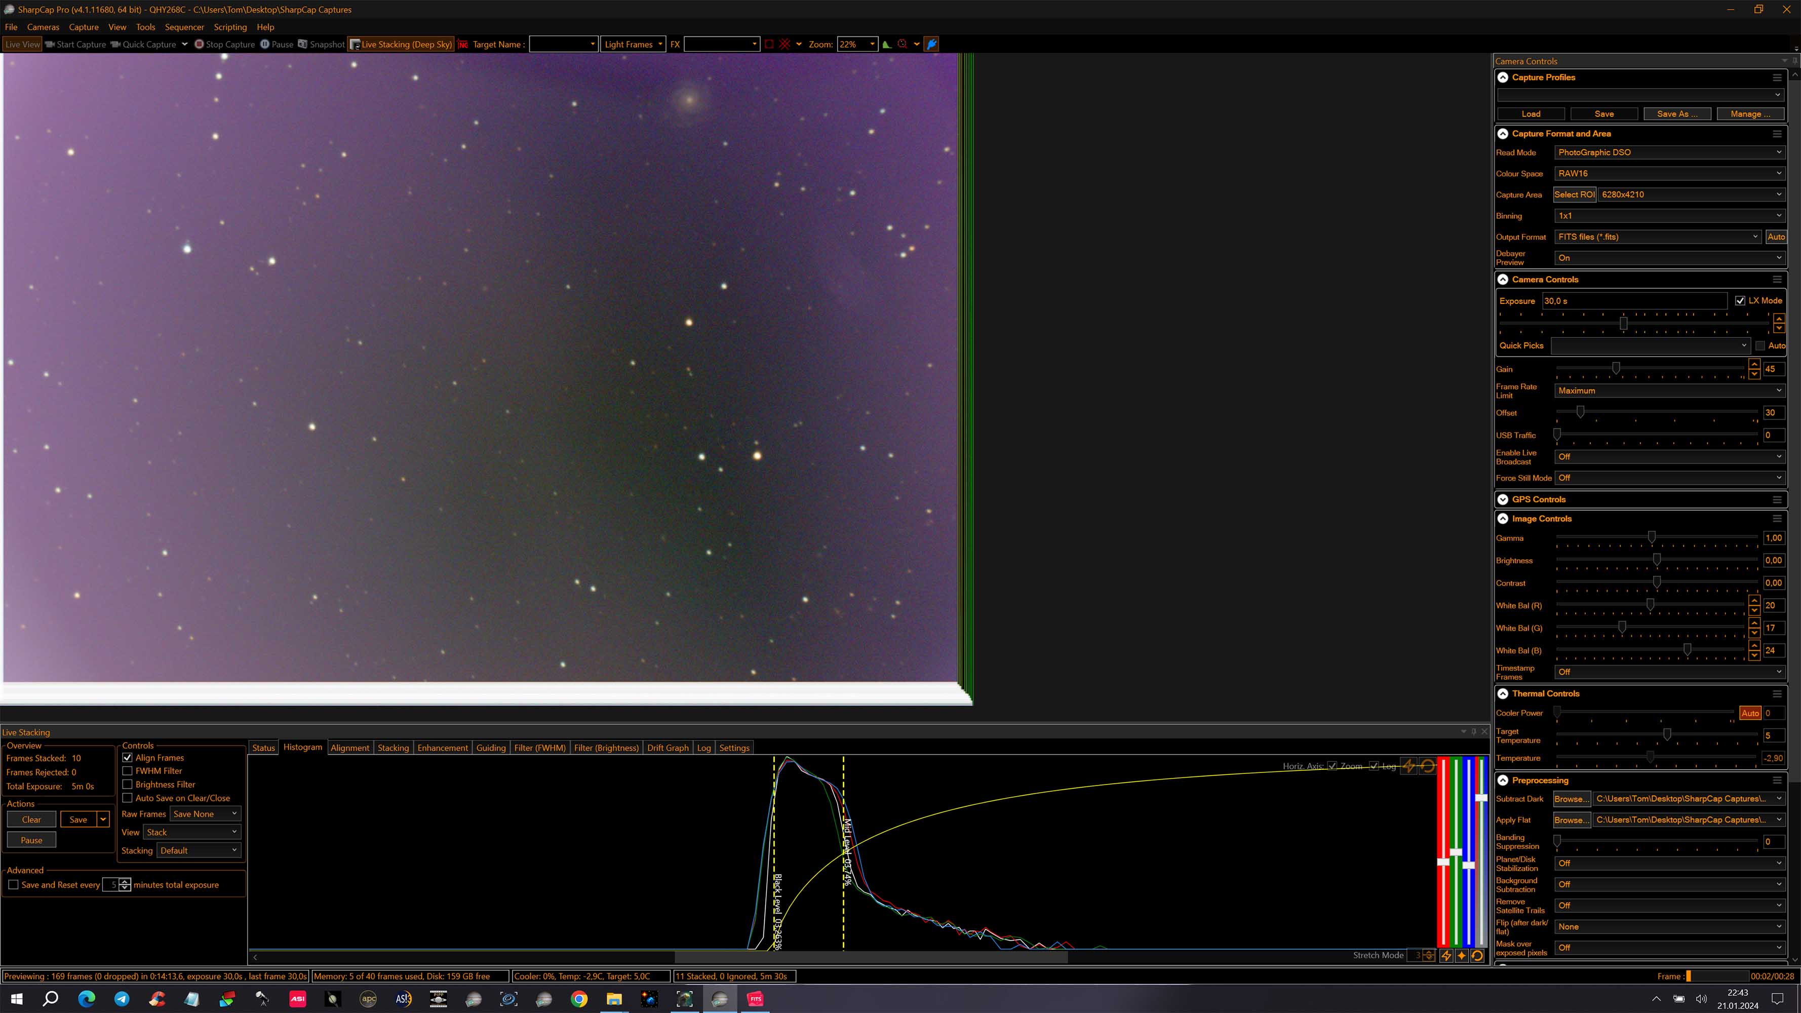
Task: Open Telegram from the taskbar
Action: 122,999
